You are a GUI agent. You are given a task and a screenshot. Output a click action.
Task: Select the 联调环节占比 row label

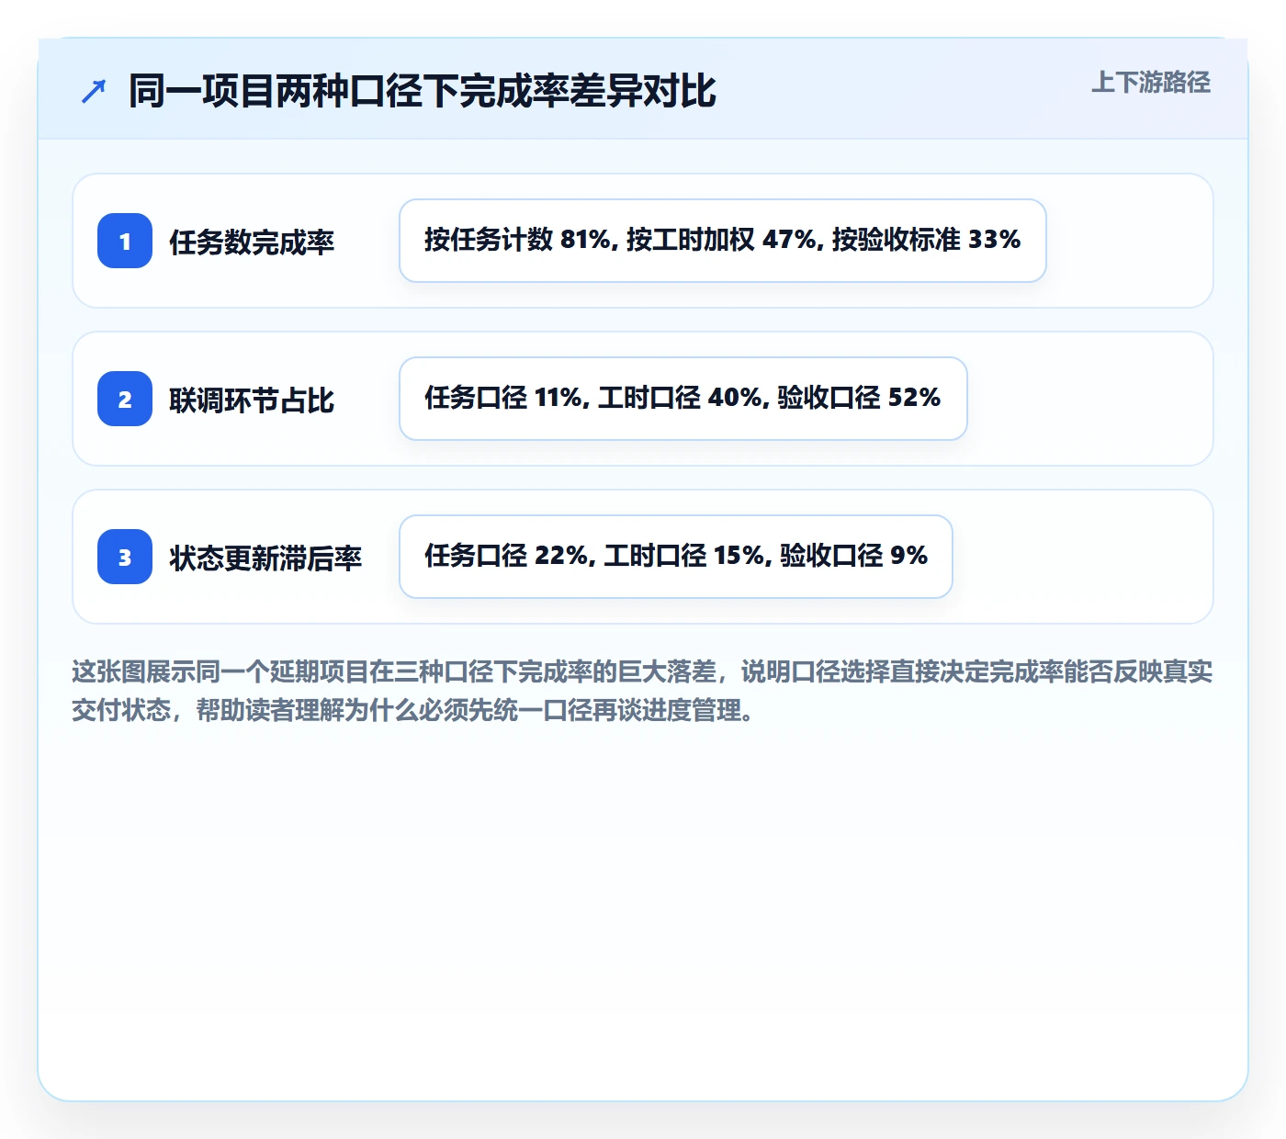252,400
